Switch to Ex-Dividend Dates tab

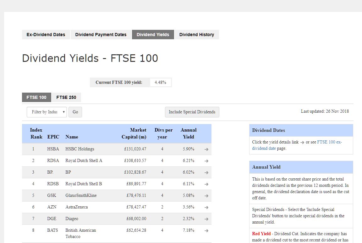point(46,35)
